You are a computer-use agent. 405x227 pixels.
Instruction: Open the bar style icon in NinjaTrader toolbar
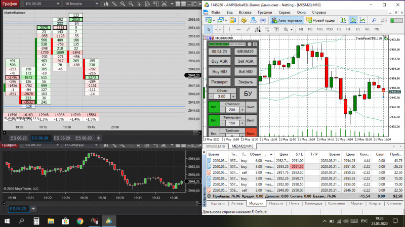tap(106, 4)
